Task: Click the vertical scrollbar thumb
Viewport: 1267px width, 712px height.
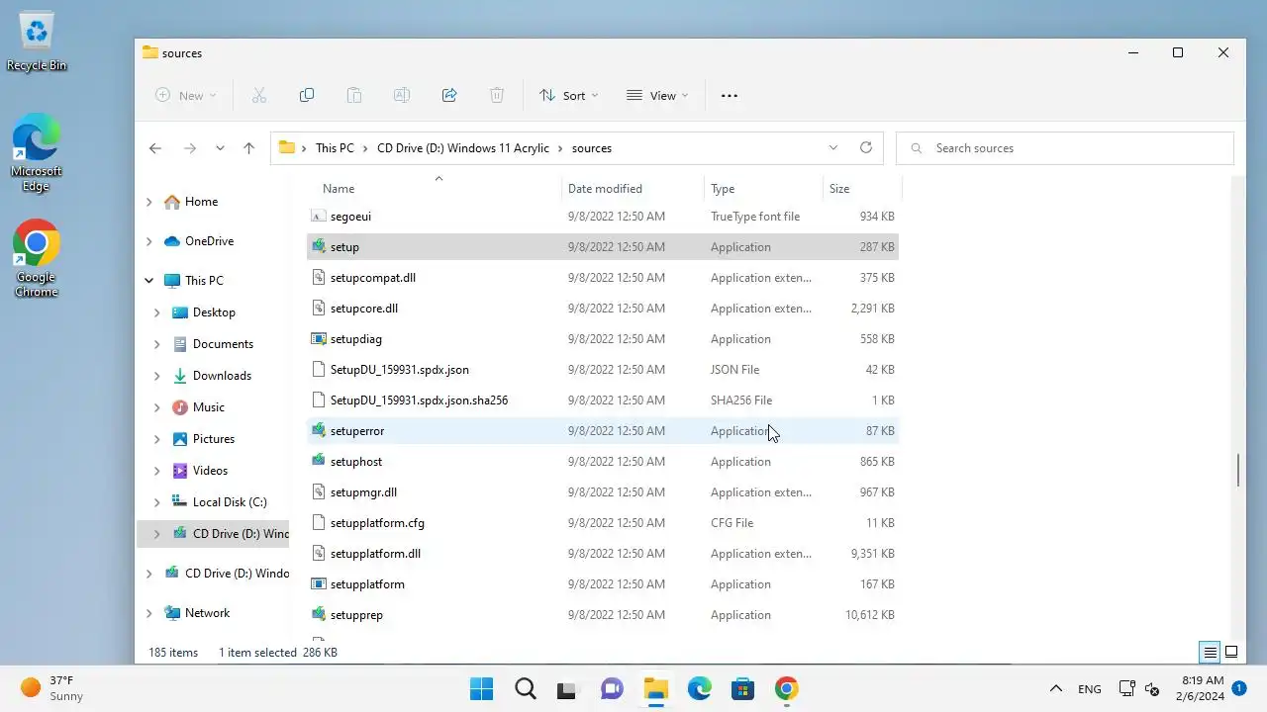Action: point(1238,470)
